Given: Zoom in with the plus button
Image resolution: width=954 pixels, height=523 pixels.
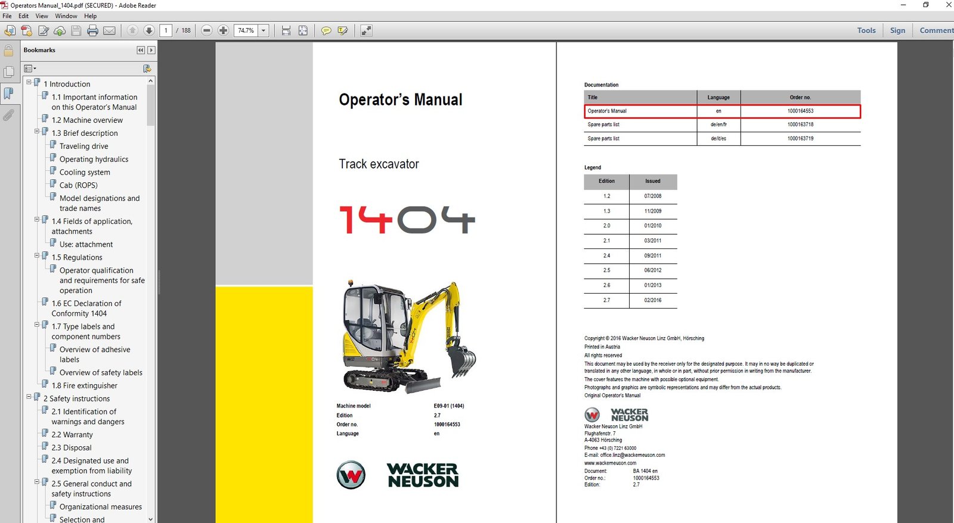Looking at the screenshot, I should pyautogui.click(x=223, y=30).
